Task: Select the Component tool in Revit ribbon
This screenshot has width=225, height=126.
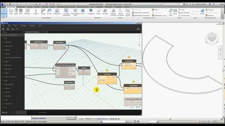Action: click(27, 12)
